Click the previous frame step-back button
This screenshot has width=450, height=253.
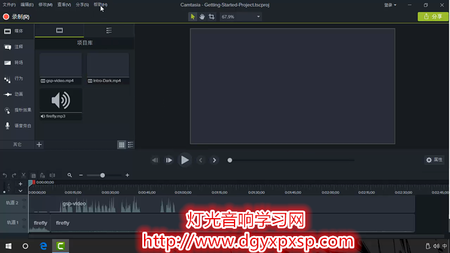point(155,160)
